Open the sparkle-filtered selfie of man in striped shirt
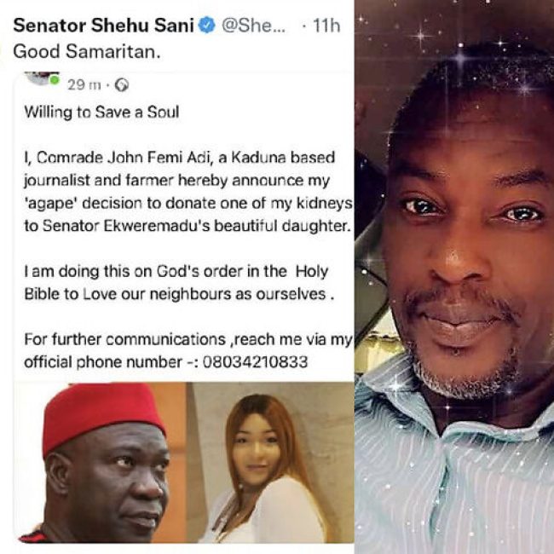The width and height of the screenshot is (554, 554). (454, 277)
